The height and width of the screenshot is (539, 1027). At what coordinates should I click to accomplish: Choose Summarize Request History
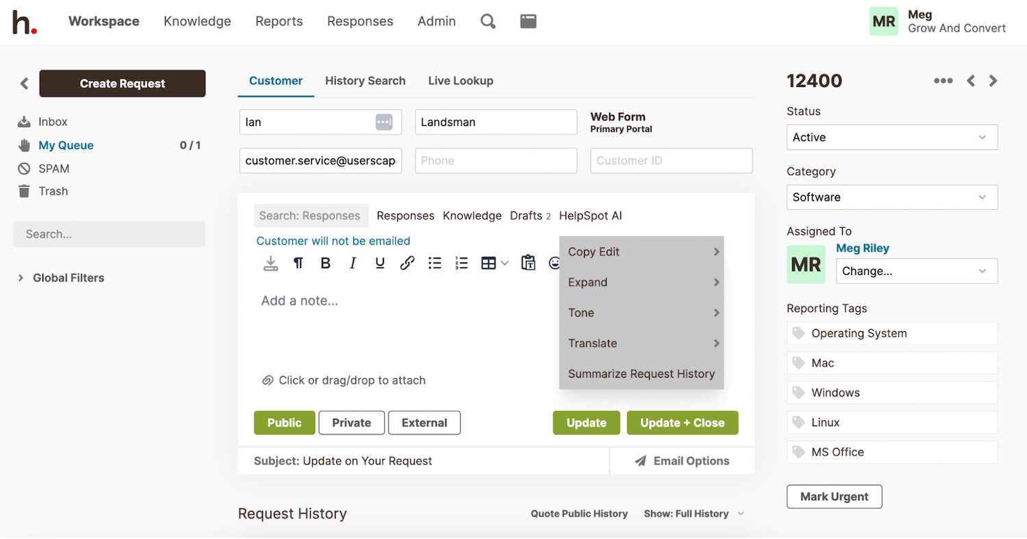642,374
